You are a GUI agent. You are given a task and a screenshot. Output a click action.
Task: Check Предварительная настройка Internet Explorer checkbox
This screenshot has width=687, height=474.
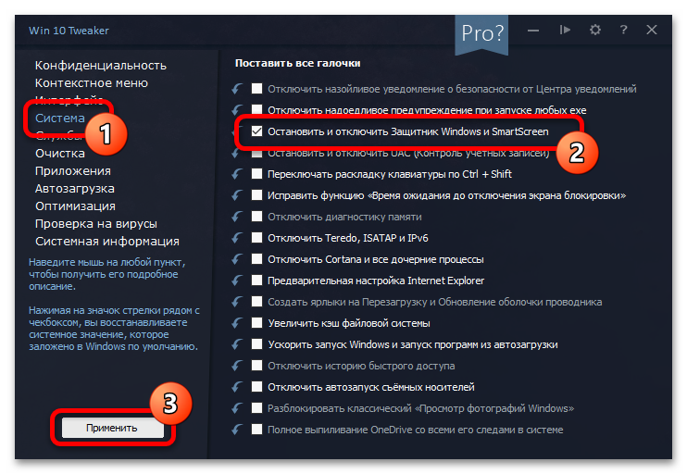click(256, 280)
